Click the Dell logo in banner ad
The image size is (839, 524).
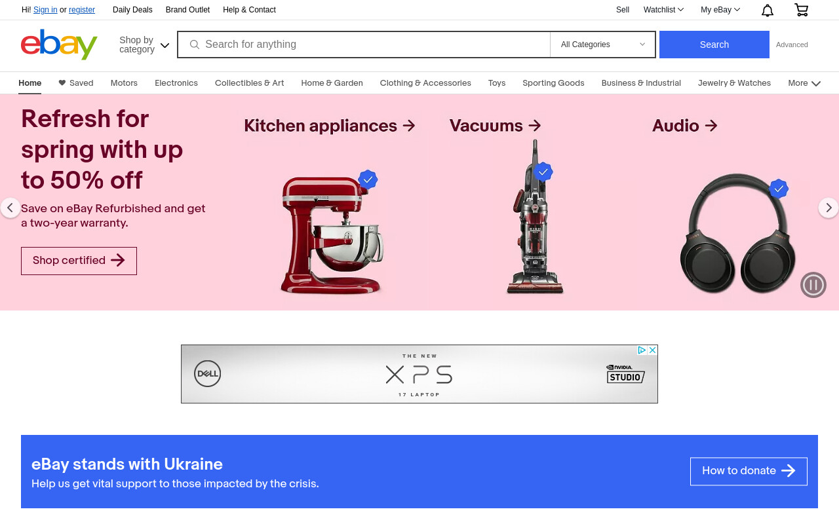tap(207, 374)
